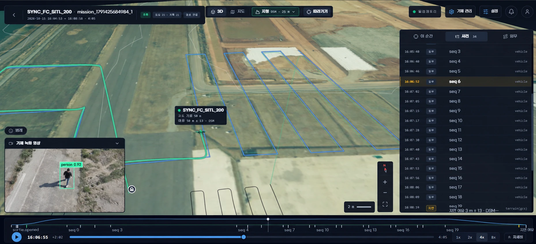Screen dimensions: 536x244
Task: Select the seq 15 event row
Action: pos(466,168)
